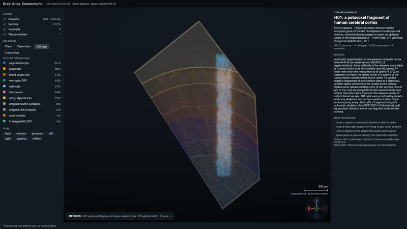This screenshot has width=407, height=229.
Task: Pin the spiny, atypical tree legend row
Action: tap(32, 98)
